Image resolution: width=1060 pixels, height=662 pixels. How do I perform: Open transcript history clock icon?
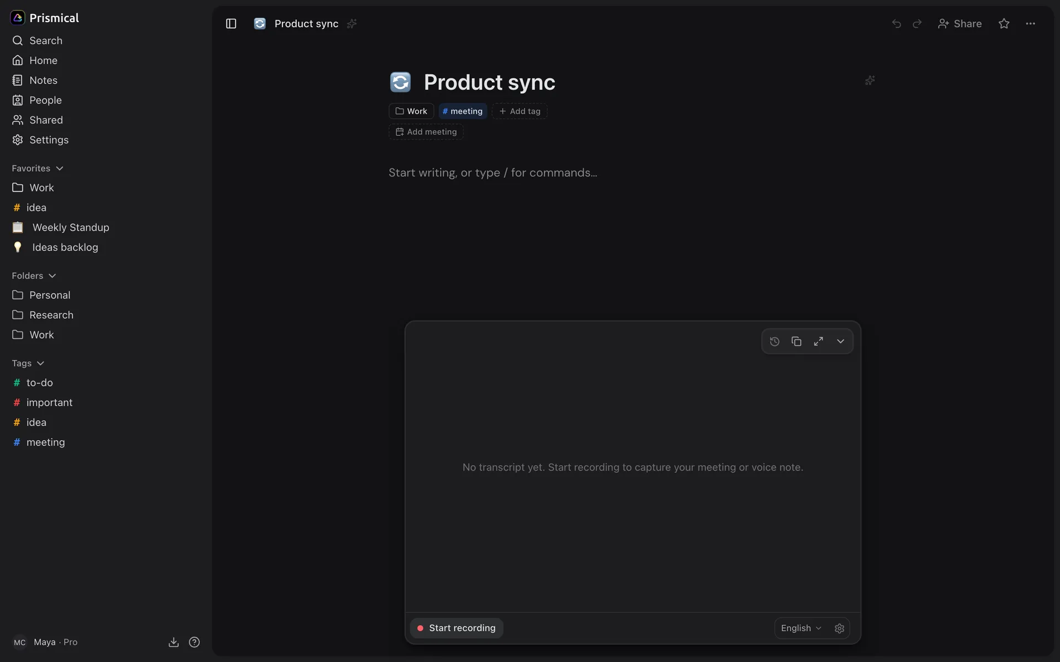tap(775, 341)
